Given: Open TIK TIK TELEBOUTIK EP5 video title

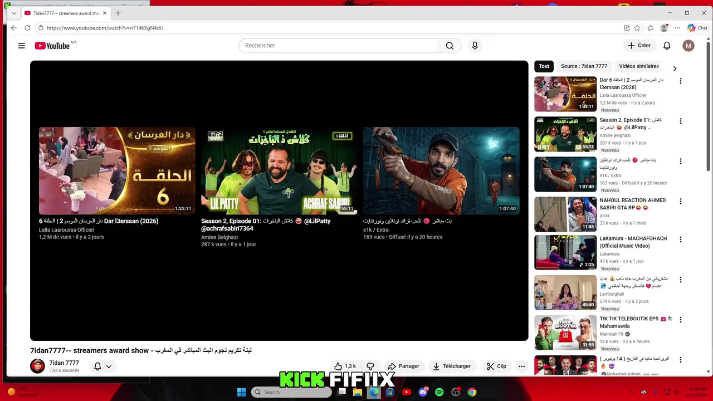Looking at the screenshot, I should pos(636,322).
